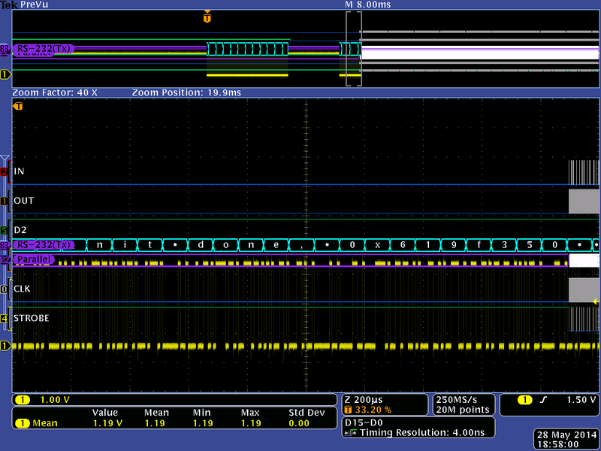This screenshot has height=451, width=601.
Task: Click the date and time readout
Action: pos(566,440)
